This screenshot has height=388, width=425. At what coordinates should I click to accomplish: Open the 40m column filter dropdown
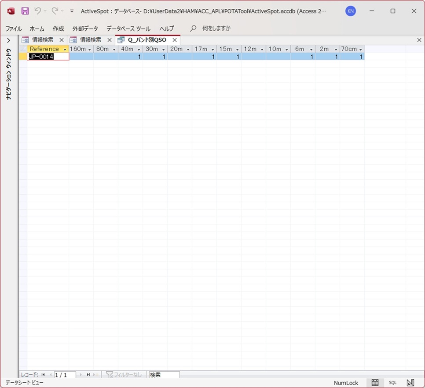(x=139, y=49)
